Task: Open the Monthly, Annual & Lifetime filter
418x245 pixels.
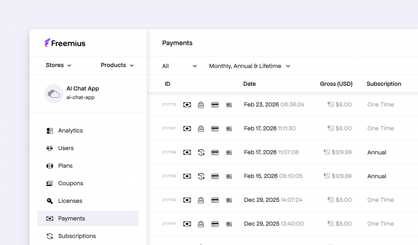Action: tap(249, 66)
